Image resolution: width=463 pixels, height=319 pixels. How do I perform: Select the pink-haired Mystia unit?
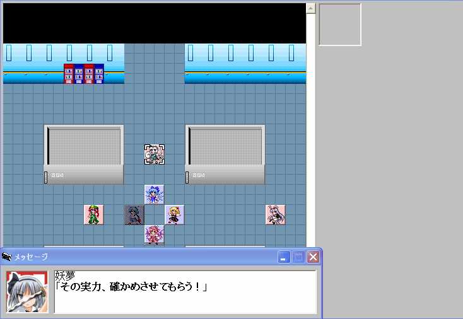[155, 235]
